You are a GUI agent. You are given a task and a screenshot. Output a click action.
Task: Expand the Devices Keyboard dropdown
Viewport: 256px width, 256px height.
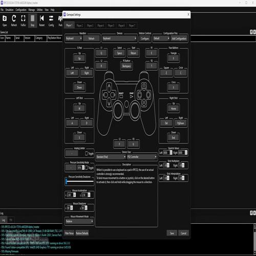click(x=119, y=38)
